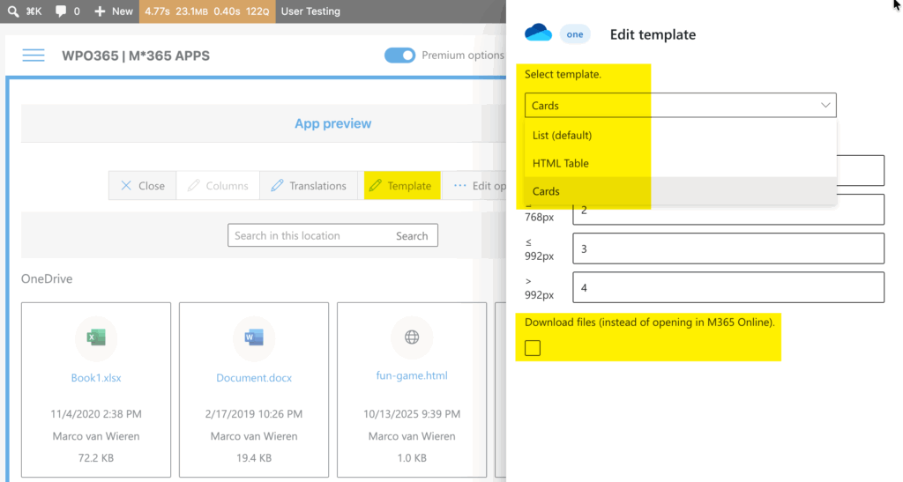This screenshot has width=903, height=482.
Task: Toggle the Premium options switch
Action: pyautogui.click(x=399, y=56)
